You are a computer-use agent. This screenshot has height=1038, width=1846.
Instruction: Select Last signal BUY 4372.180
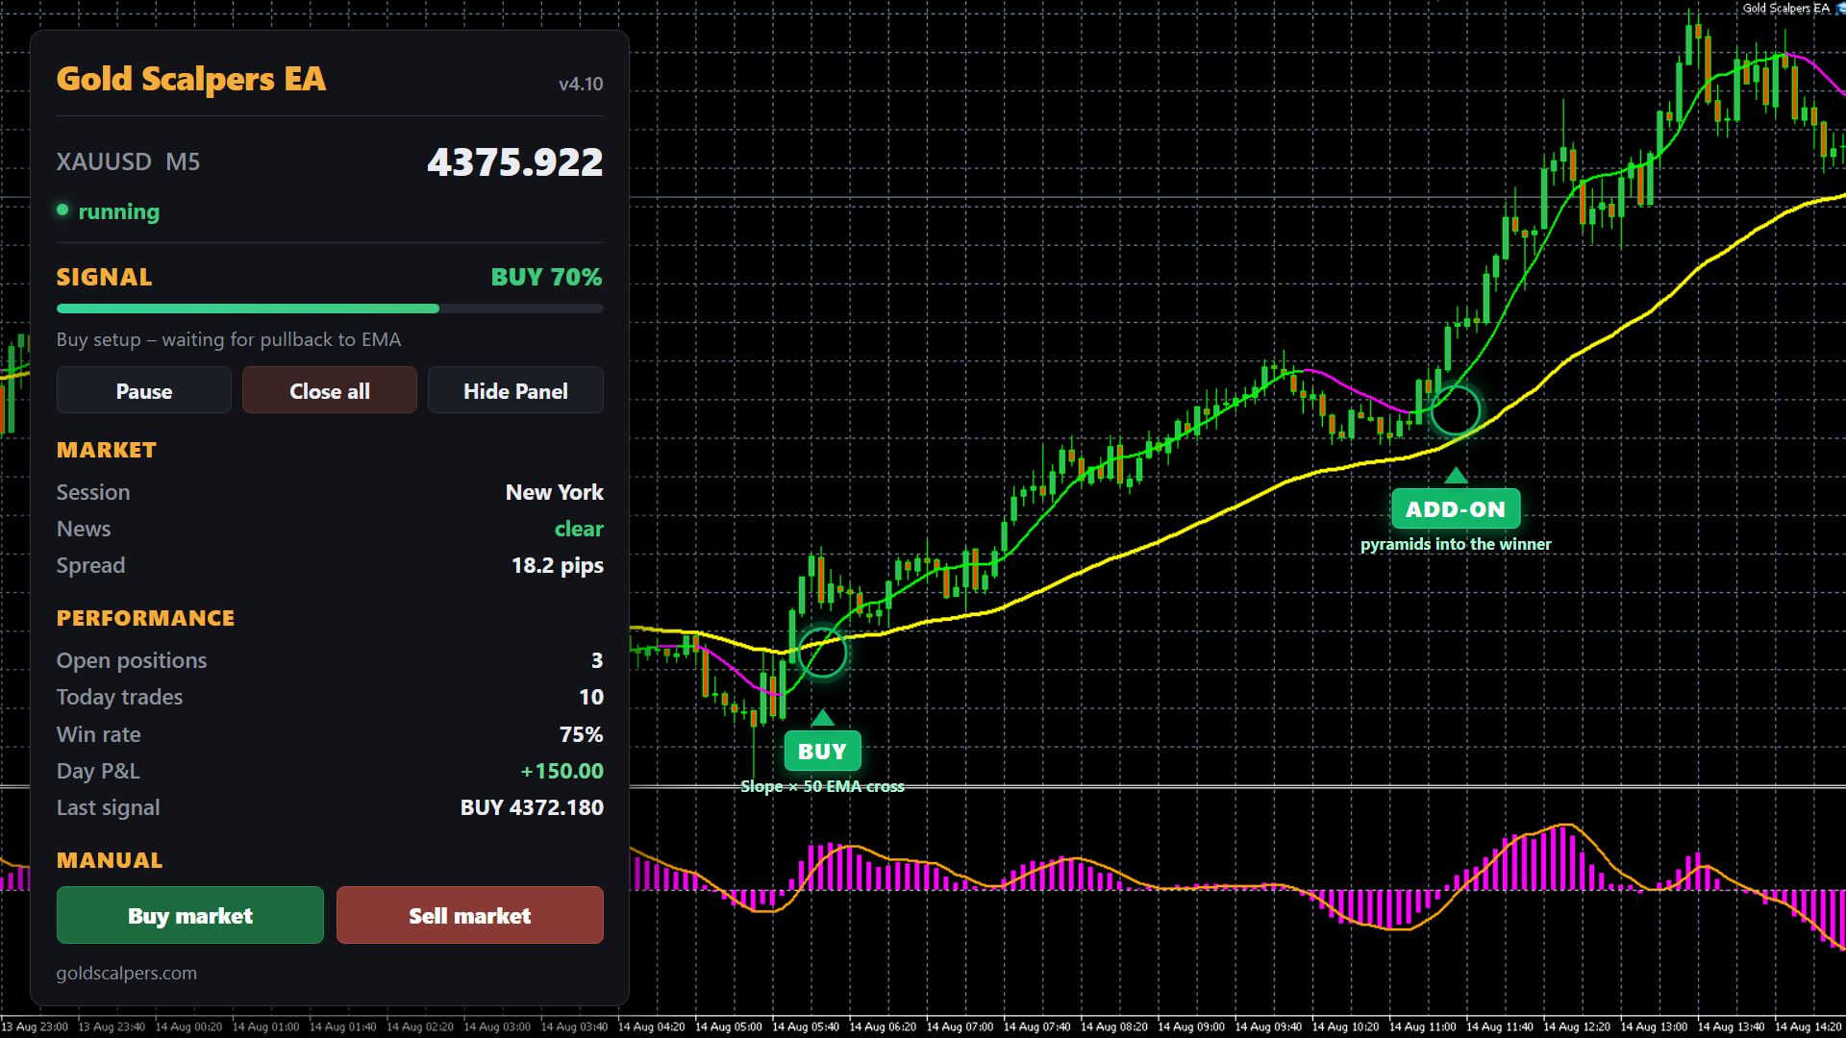pyautogui.click(x=532, y=807)
